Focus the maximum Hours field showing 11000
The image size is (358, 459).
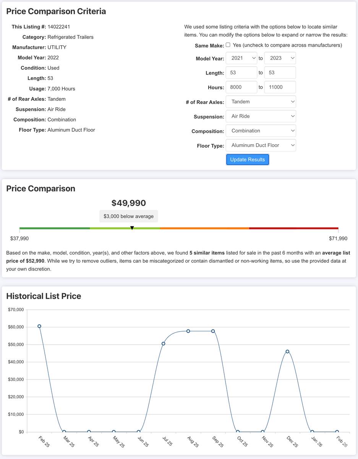(x=280, y=87)
